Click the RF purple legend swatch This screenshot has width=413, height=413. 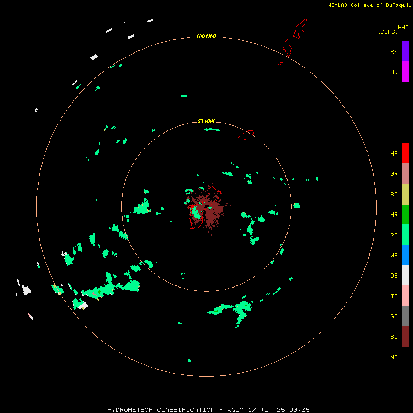[x=405, y=51]
